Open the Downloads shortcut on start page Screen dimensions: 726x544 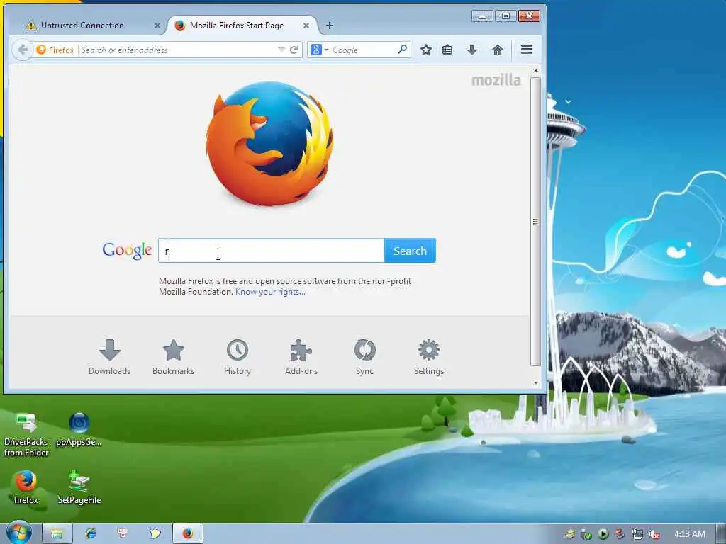click(110, 357)
